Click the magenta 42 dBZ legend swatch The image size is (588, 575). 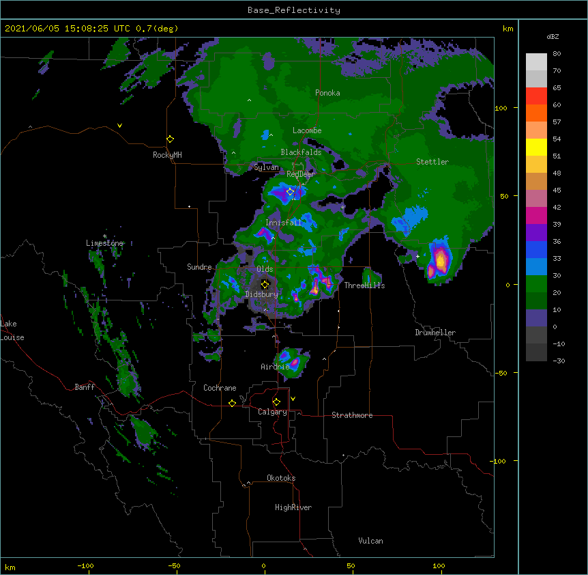536,215
